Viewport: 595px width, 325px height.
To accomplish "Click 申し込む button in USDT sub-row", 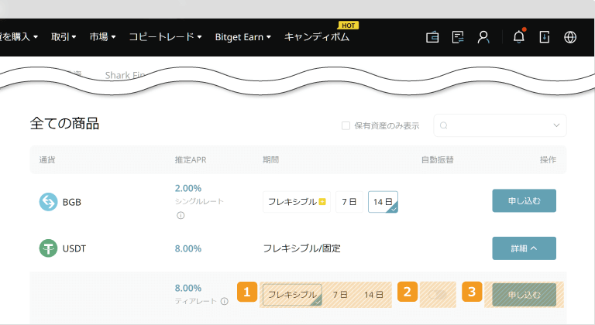I will [524, 295].
